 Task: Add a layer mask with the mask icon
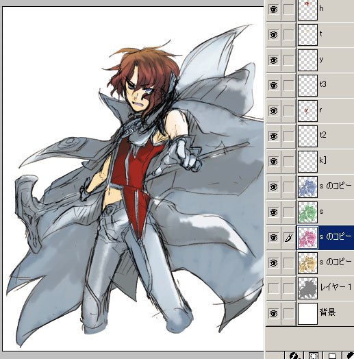coord(314,356)
